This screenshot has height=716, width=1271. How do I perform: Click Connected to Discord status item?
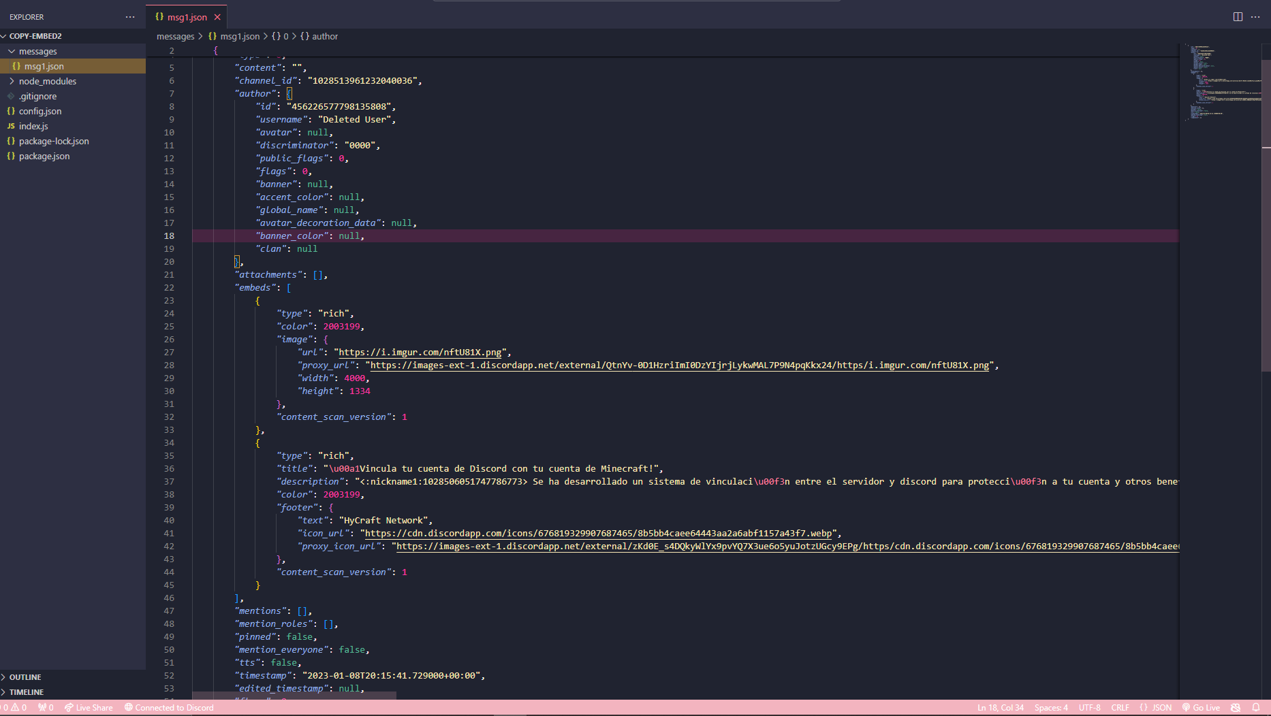(x=169, y=708)
